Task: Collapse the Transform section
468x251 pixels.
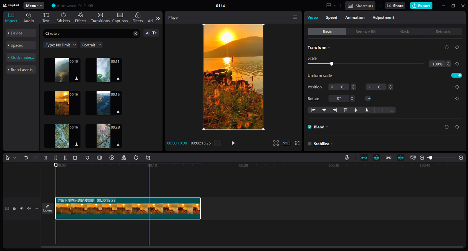Action: click(x=329, y=48)
